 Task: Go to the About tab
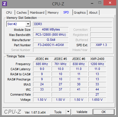(93, 13)
